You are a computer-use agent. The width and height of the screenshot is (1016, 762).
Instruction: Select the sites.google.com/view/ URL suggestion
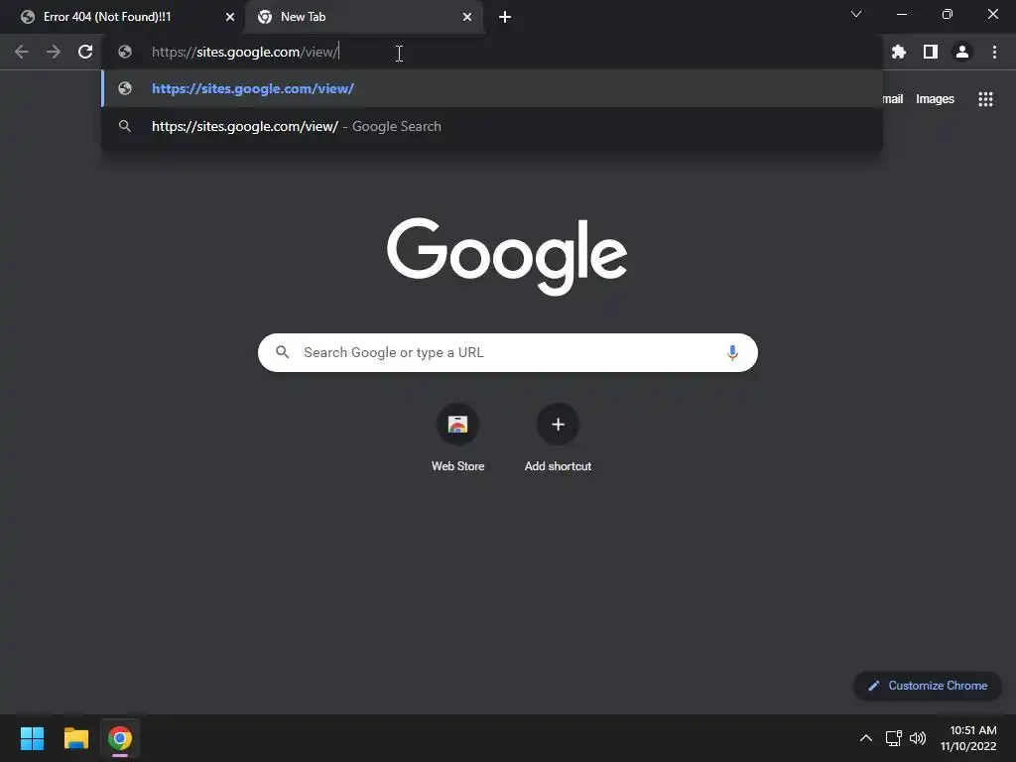(x=492, y=88)
